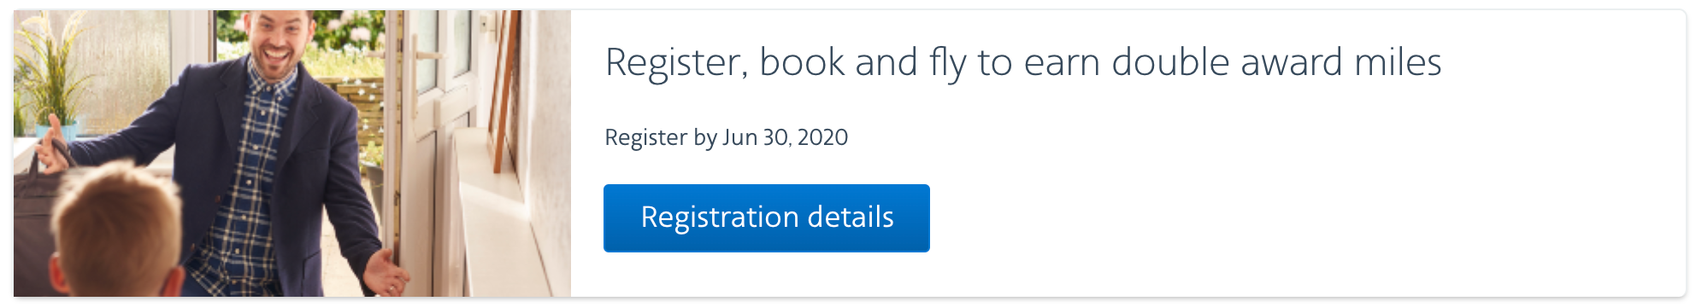The image size is (1696, 307).
Task: Click the potted plant in the photo
Action: 51,77
